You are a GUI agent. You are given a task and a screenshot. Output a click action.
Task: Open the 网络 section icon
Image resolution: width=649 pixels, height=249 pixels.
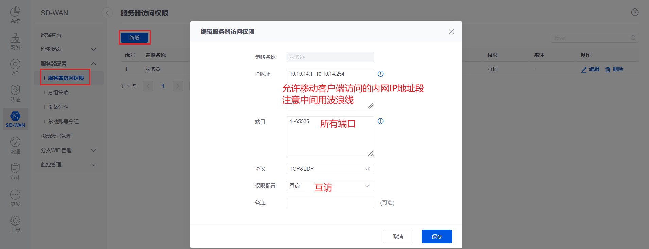pyautogui.click(x=15, y=41)
